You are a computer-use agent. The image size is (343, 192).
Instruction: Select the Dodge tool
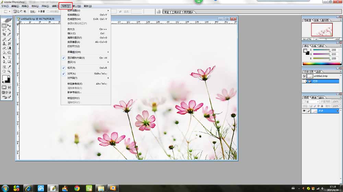pos(9,52)
